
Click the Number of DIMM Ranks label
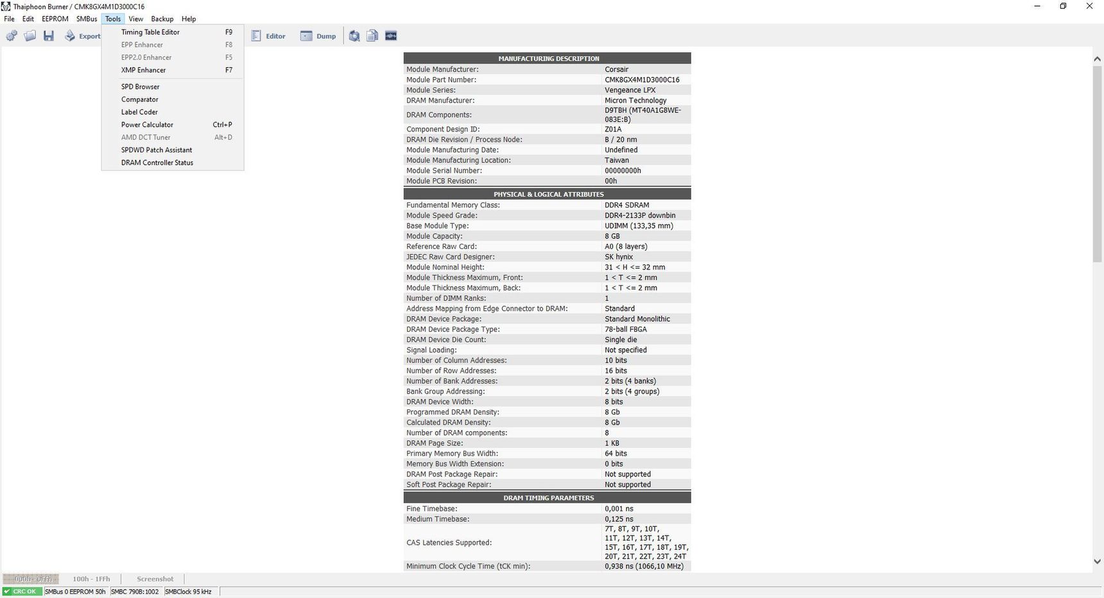(446, 298)
